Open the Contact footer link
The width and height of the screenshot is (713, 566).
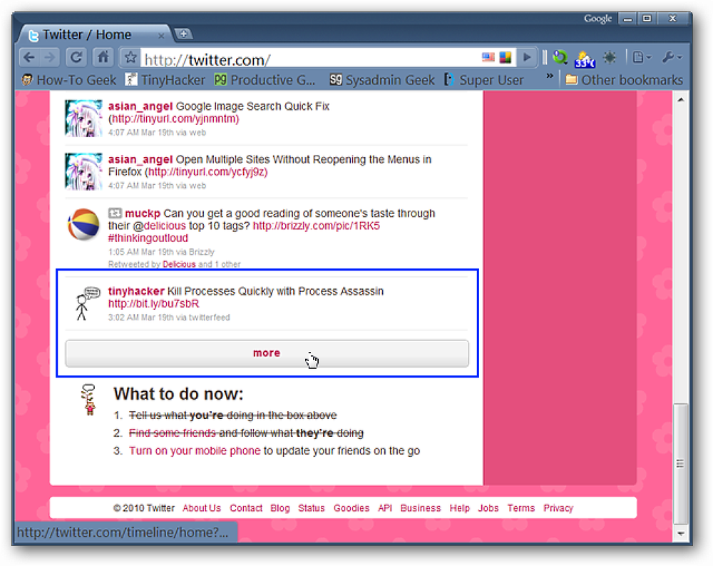pos(246,508)
